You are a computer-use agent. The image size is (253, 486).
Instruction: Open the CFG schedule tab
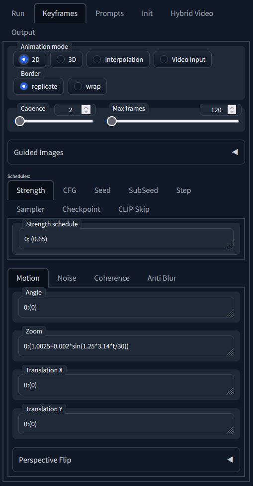[x=70, y=190]
